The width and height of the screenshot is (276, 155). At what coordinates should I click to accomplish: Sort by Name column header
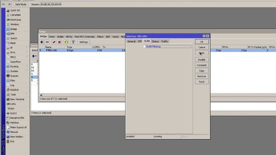tap(56, 47)
